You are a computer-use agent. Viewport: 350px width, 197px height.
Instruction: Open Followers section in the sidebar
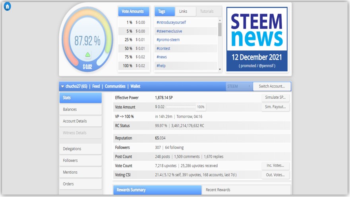[x=81, y=161]
